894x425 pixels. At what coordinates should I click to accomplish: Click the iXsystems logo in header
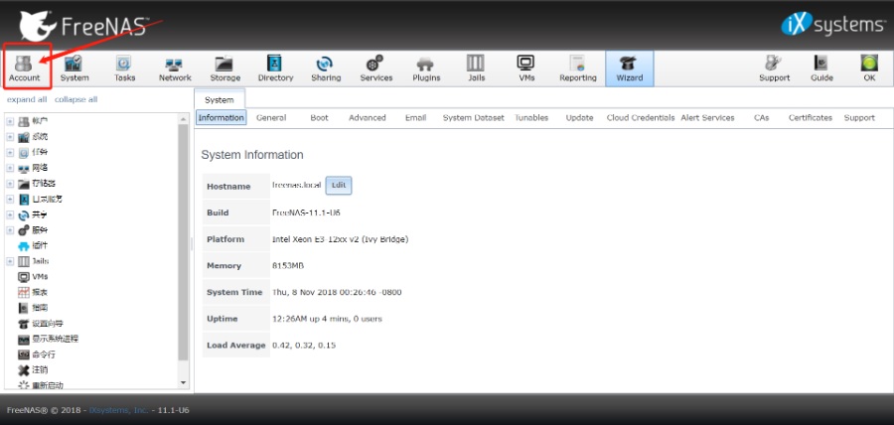832,25
